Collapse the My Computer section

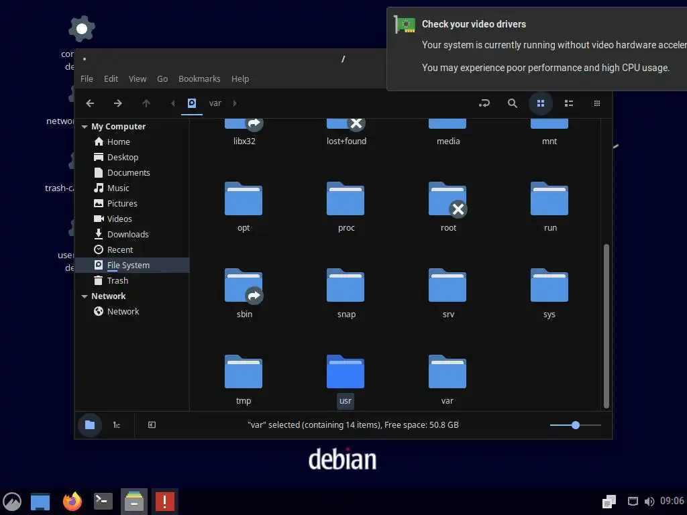point(84,127)
